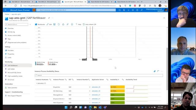This screenshot has width=196, height=110.
Task: Select High-availability cluster
Action: [15, 76]
